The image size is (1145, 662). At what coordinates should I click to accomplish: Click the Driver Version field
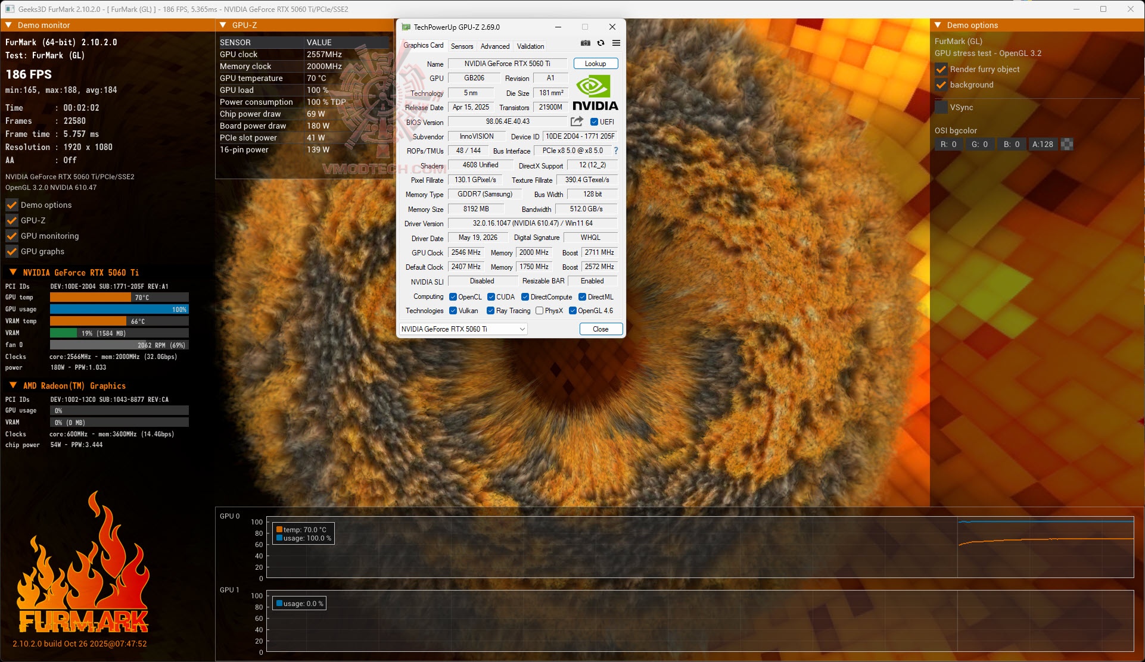coord(533,223)
